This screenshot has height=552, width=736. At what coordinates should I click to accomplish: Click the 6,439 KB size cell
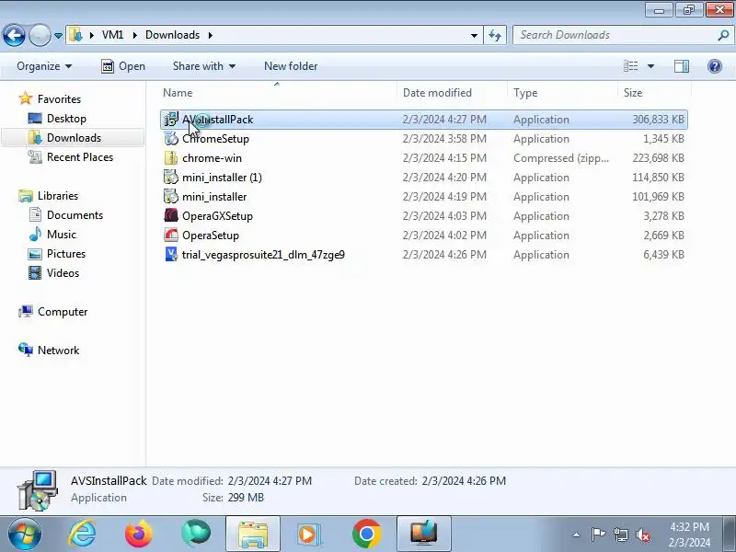[x=663, y=255]
